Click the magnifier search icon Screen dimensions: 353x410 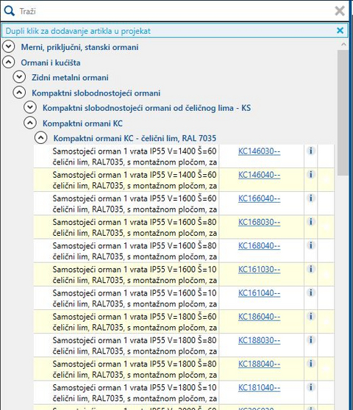9,11
